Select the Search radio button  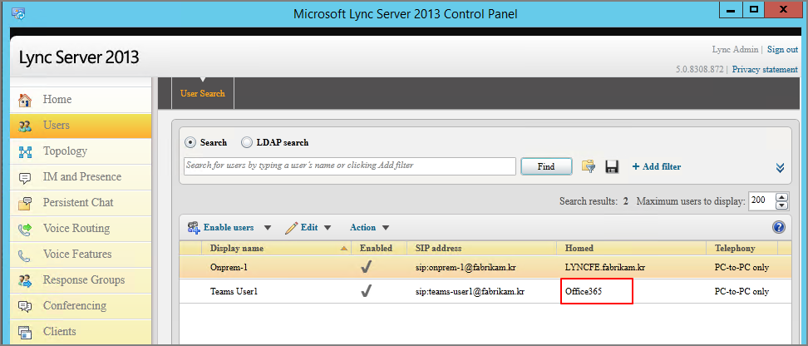tap(190, 142)
